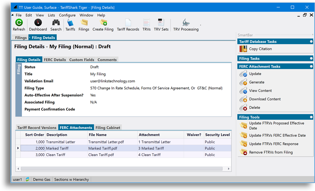Open the Configure menu

coord(67,15)
